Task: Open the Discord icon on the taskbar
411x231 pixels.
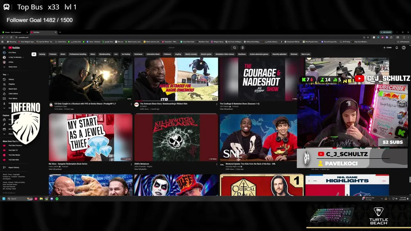Action: coord(52,199)
